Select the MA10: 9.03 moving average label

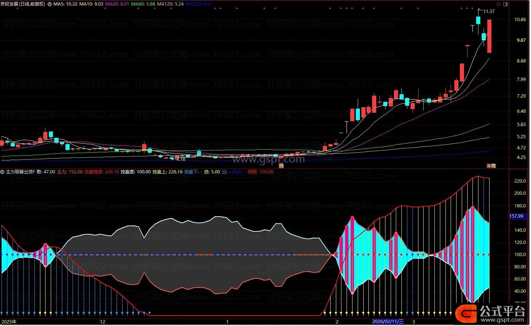(x=91, y=4)
